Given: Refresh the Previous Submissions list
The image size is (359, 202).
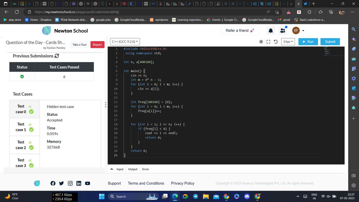Looking at the screenshot, I should pos(57,56).
